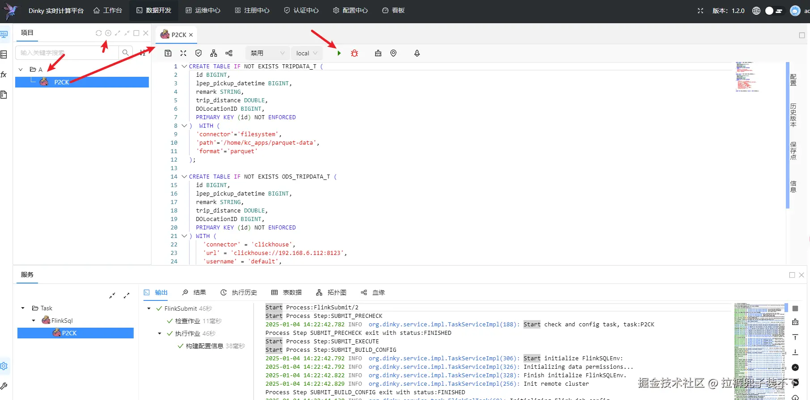Open 配置中心 in top navigation
Viewport: 810px width, 400px height.
(x=350, y=10)
